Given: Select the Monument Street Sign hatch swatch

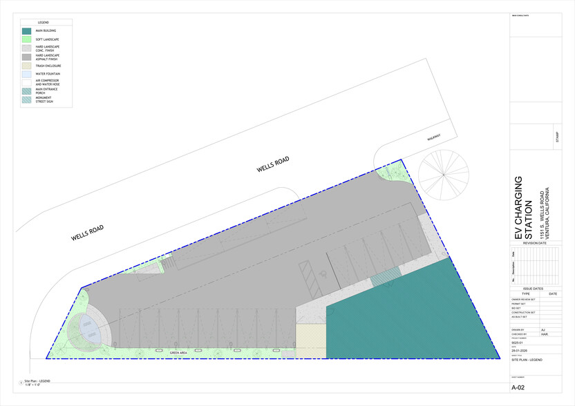Looking at the screenshot, I should 26,99.
